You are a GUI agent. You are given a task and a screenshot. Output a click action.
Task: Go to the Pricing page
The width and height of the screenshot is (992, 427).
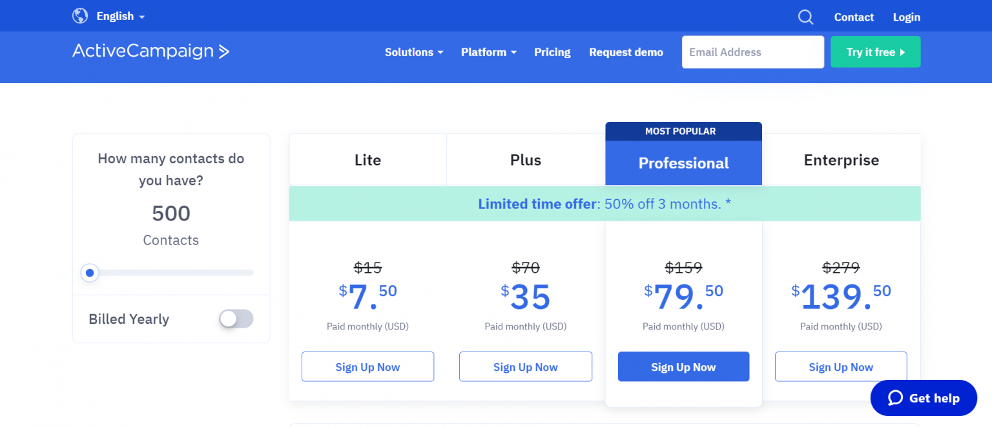(552, 52)
